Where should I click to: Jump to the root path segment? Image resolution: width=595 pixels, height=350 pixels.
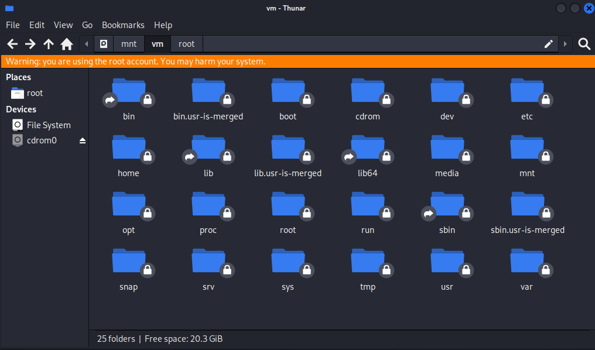click(186, 44)
